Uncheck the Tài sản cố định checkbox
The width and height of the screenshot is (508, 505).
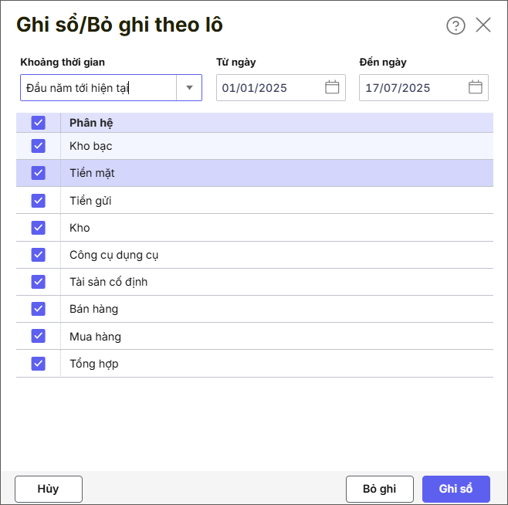[x=39, y=282]
